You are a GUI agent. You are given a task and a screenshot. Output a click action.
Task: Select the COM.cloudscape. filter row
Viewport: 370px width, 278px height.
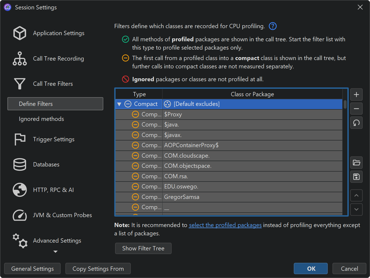click(x=187, y=156)
